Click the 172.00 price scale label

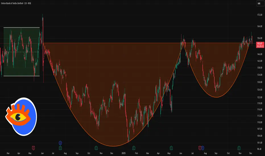pyautogui.click(x=260, y=15)
